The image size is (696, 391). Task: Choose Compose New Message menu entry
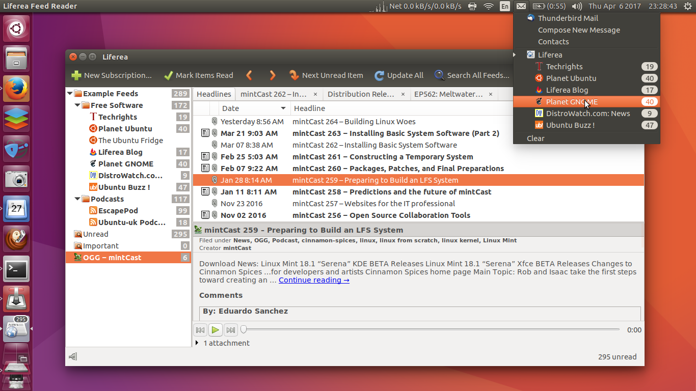(x=579, y=30)
